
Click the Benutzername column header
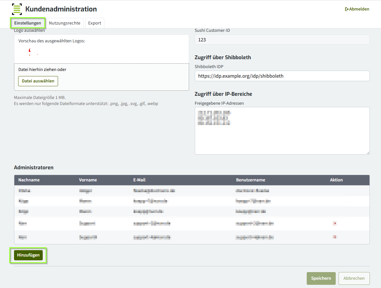tap(251, 180)
